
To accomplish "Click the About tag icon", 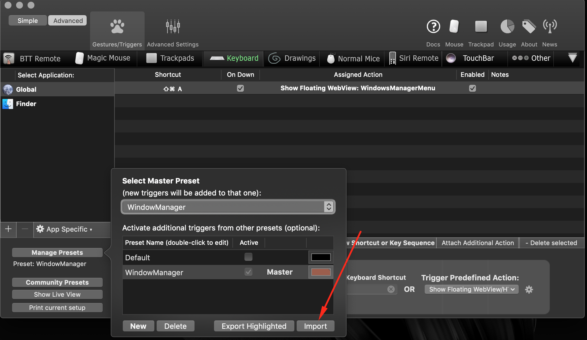I will [x=529, y=27].
